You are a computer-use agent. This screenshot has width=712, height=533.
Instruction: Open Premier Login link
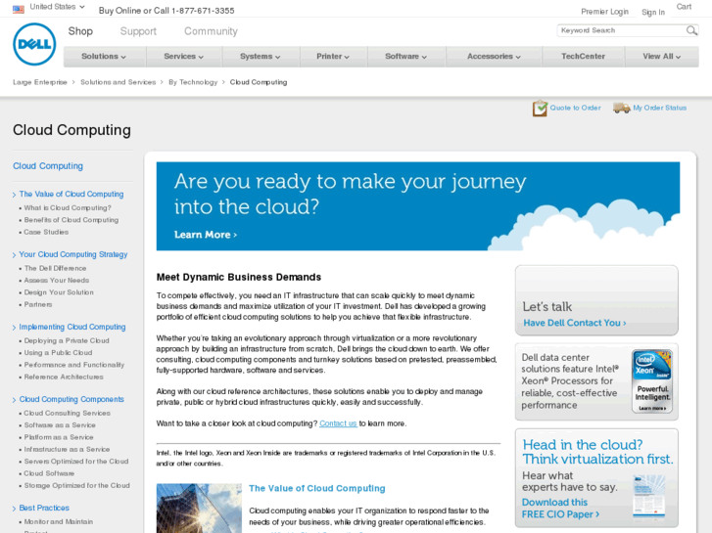[x=604, y=12]
